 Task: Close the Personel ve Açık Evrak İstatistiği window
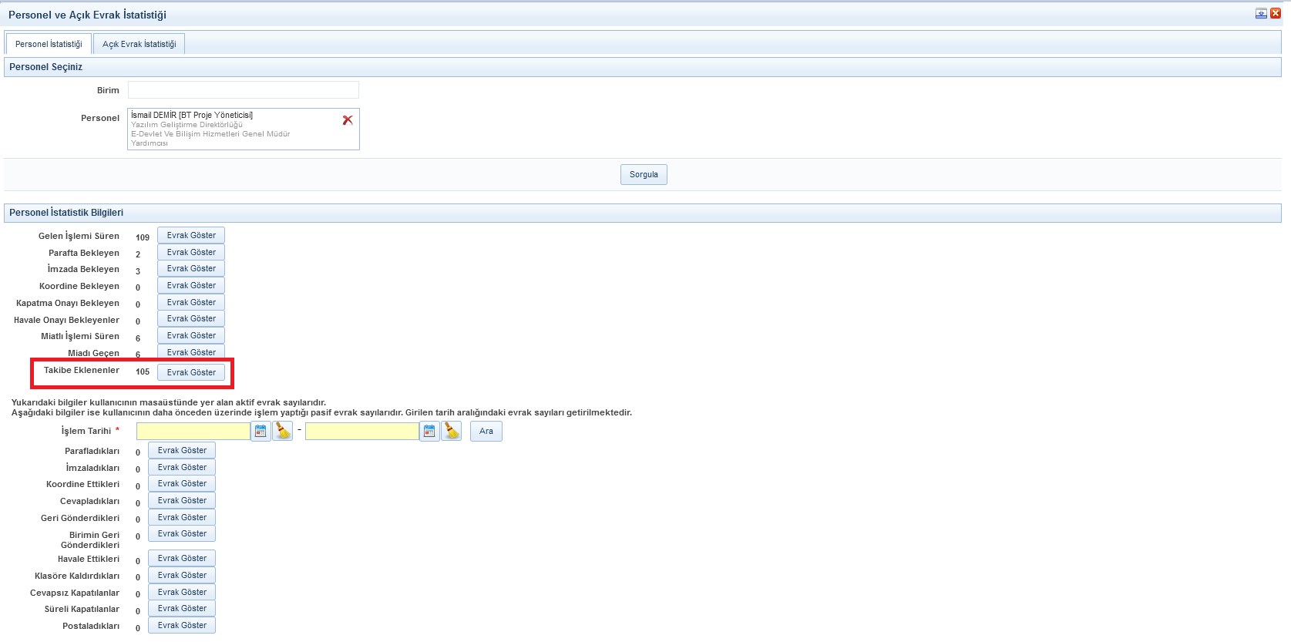click(1276, 14)
